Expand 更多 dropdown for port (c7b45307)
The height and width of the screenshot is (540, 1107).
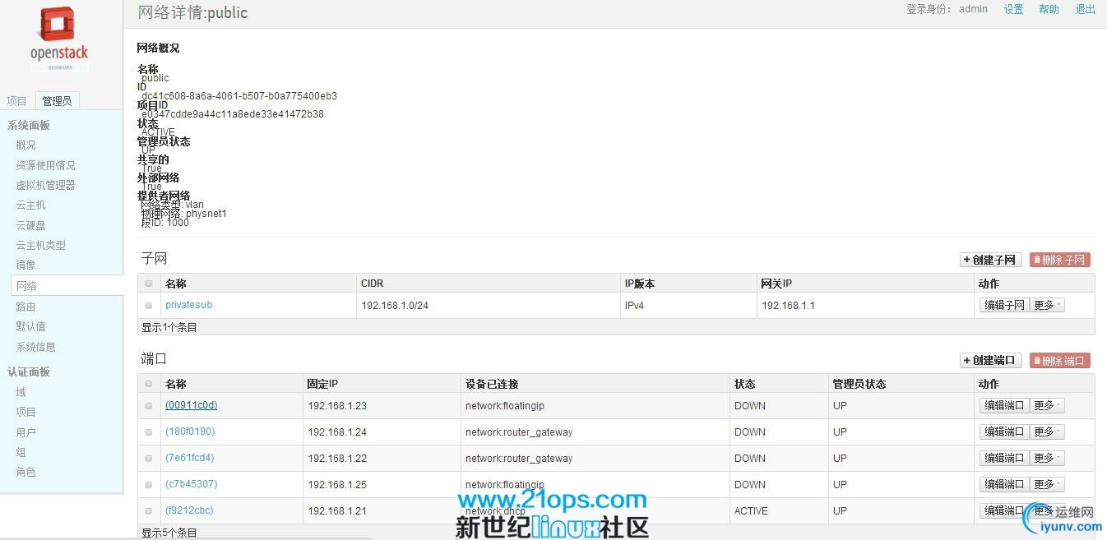tap(1047, 484)
